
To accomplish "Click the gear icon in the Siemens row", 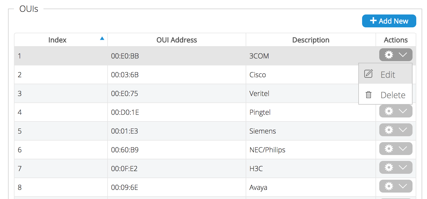I will [389, 130].
